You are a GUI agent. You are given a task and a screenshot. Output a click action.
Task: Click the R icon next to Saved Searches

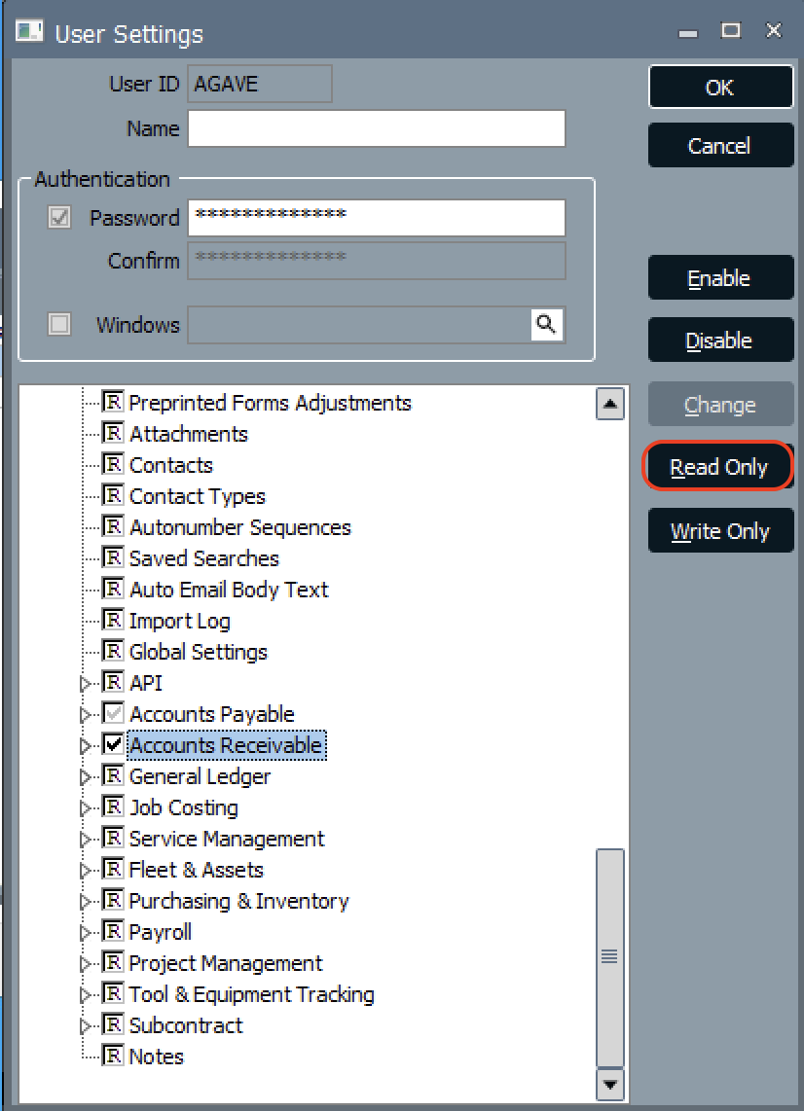[x=113, y=557]
